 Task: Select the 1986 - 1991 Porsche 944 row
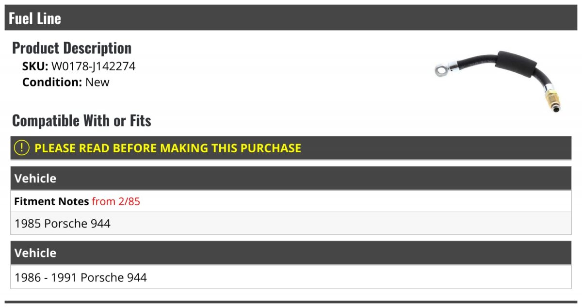click(291, 277)
